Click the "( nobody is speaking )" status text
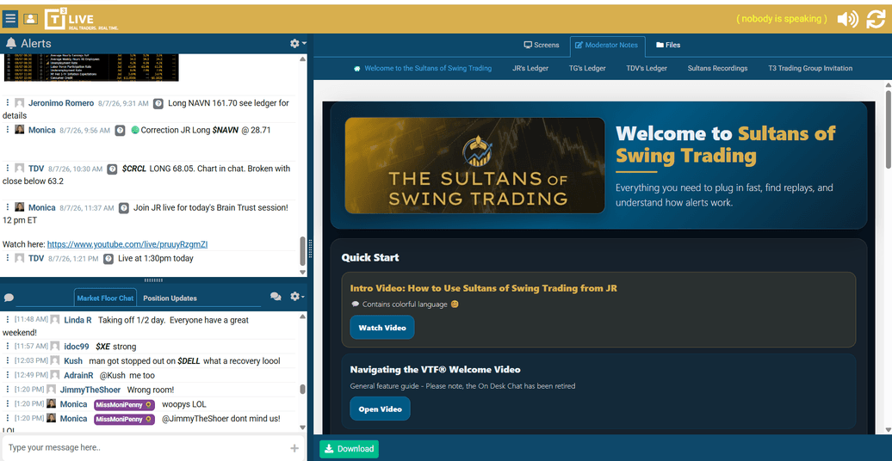The height and width of the screenshot is (461, 892). coord(782,19)
